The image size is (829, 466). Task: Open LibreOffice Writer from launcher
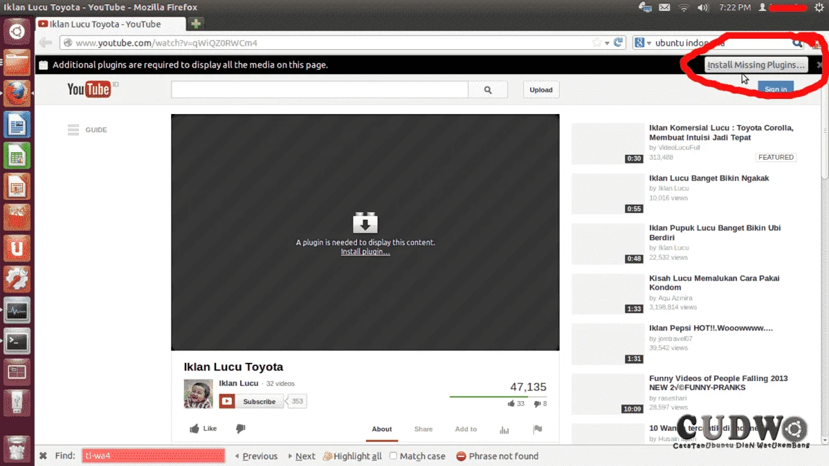[x=17, y=124]
